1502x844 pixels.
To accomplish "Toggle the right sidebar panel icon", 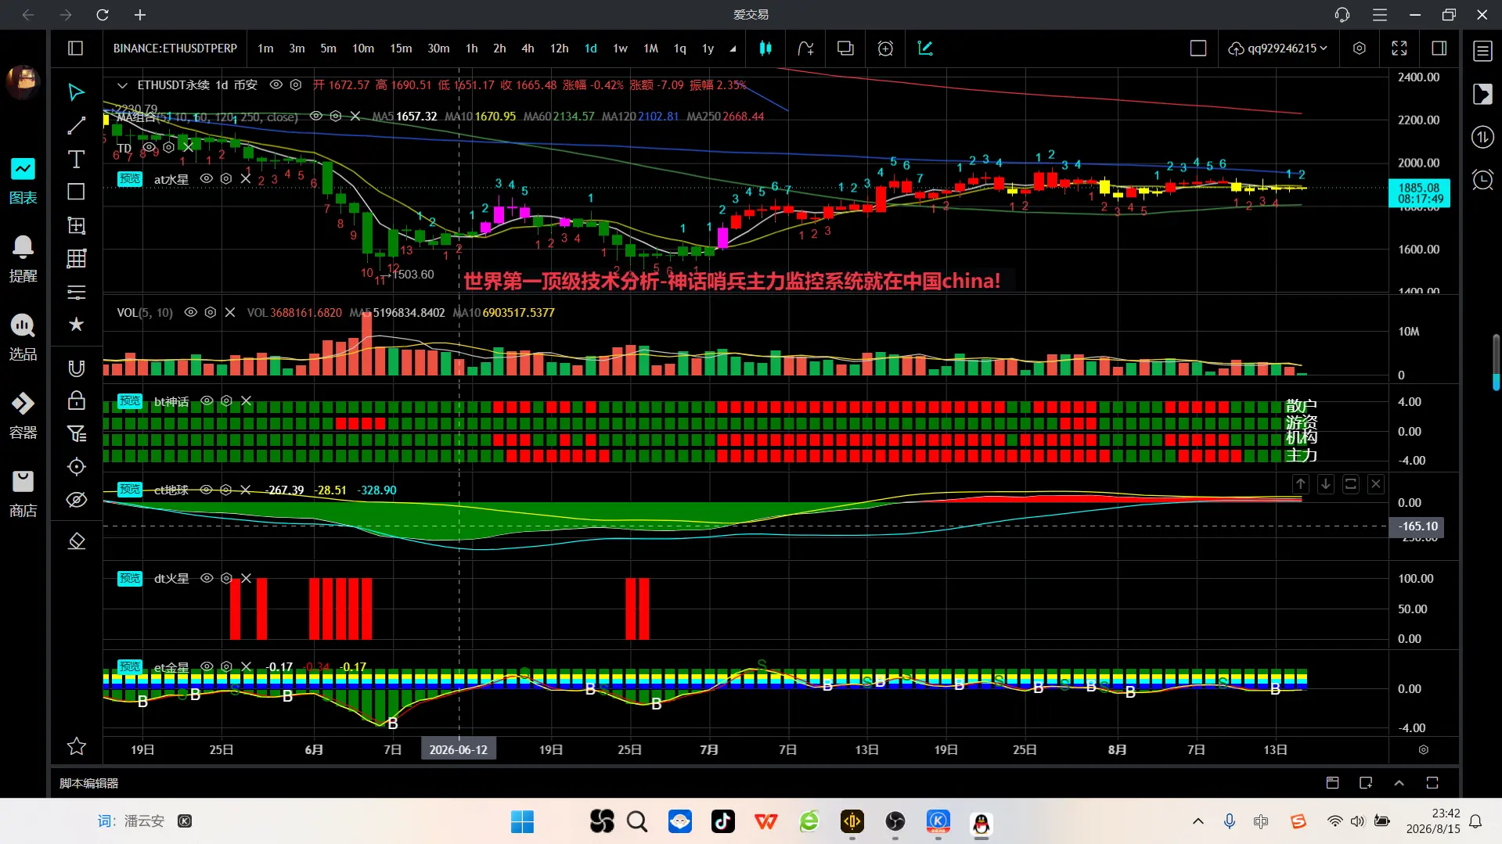I will pyautogui.click(x=1439, y=48).
